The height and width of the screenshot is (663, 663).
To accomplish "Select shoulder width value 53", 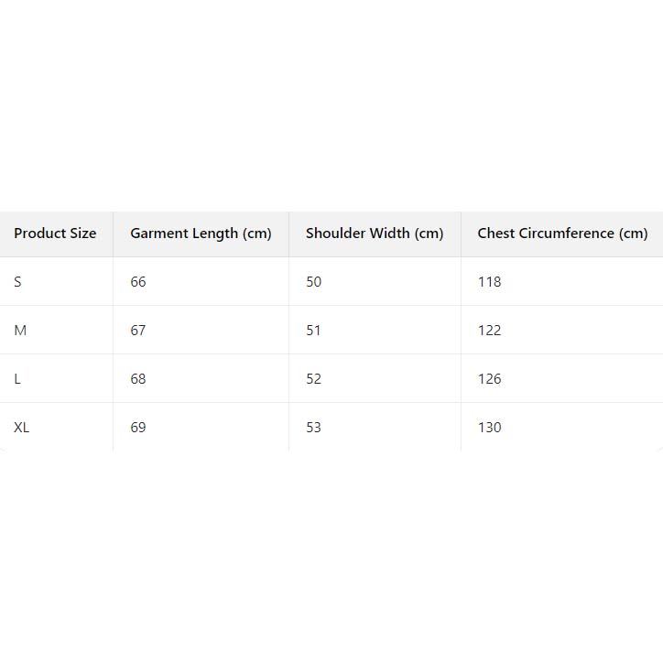I will coord(314,428).
